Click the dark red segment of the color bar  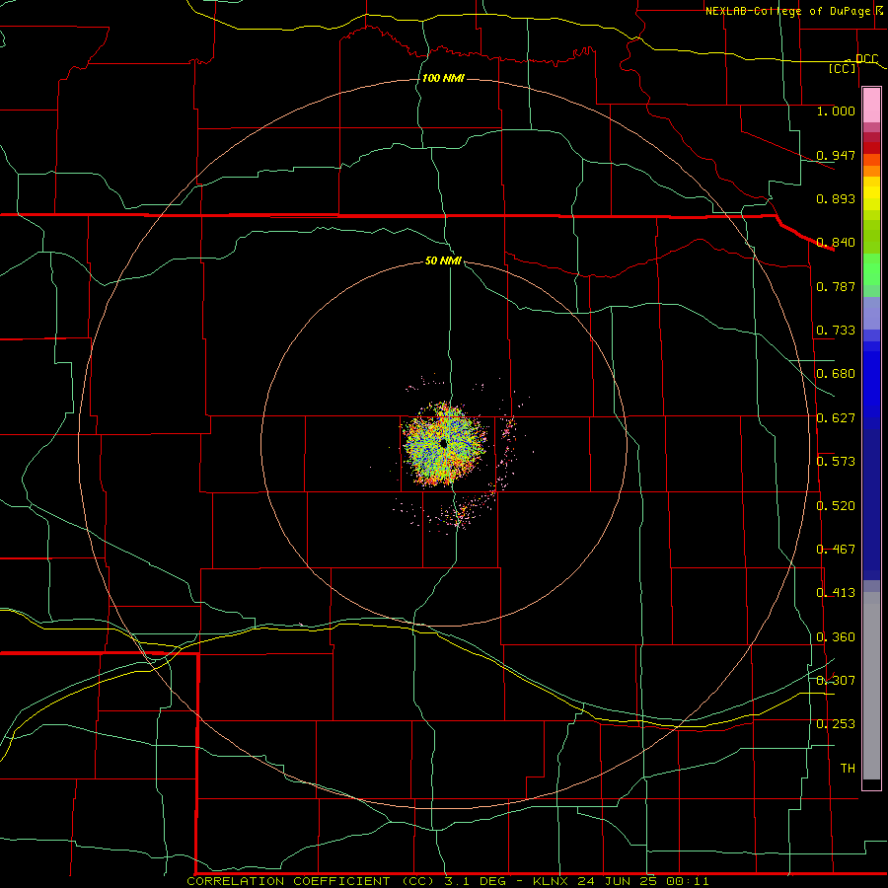[871, 147]
